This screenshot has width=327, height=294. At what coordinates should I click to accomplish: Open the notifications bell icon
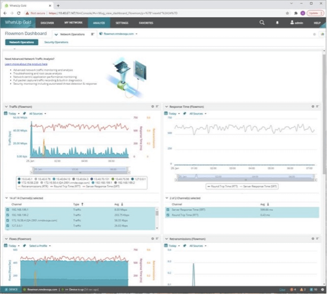pyautogui.click(x=277, y=23)
